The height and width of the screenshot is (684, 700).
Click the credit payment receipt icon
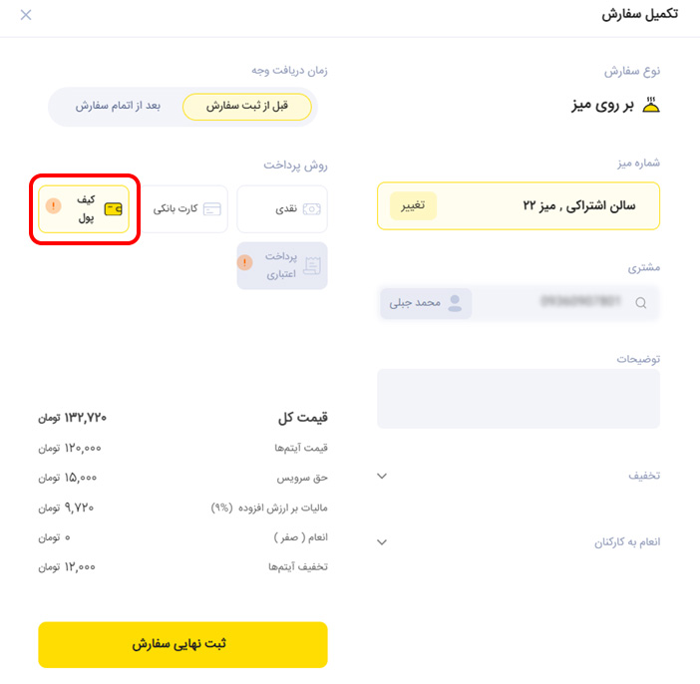(312, 265)
